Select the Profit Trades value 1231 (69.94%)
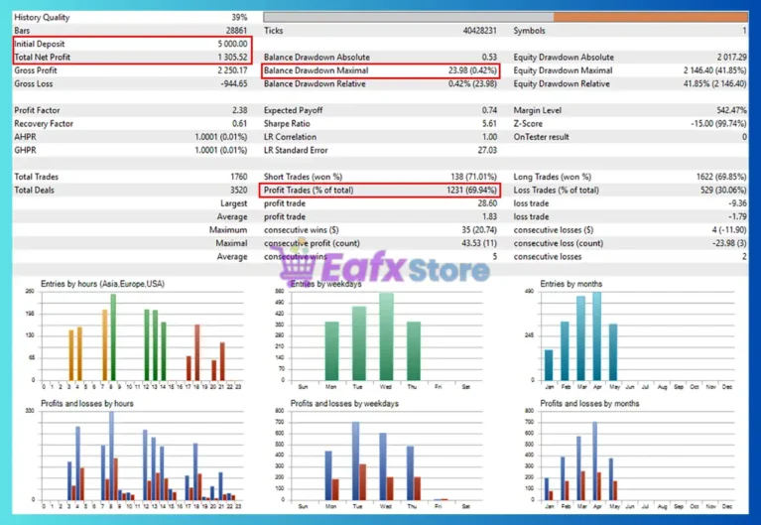Image resolution: width=761 pixels, height=525 pixels. pos(471,190)
